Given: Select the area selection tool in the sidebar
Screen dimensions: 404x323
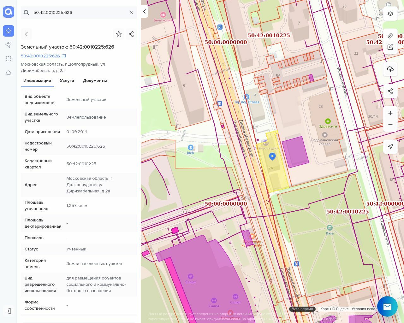Looking at the screenshot, I should [9, 59].
